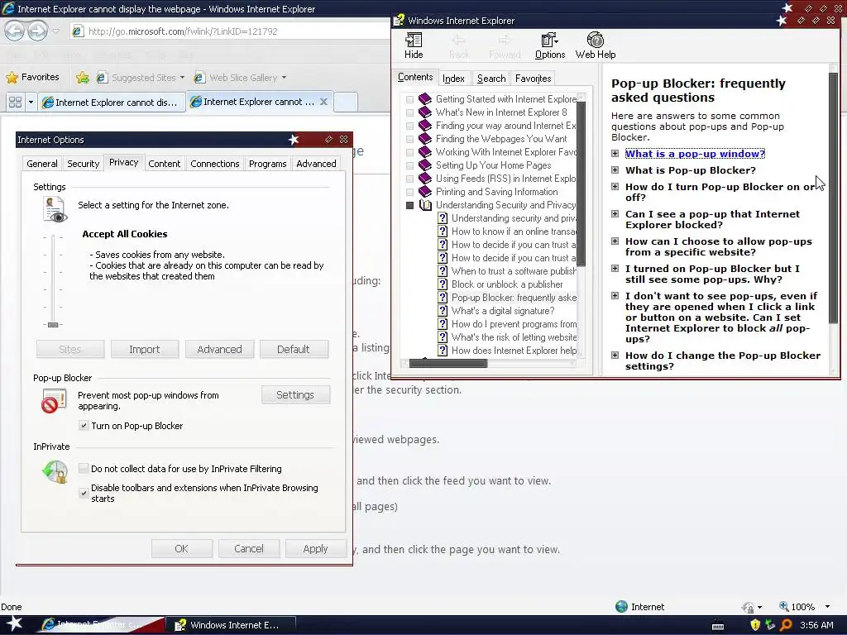The width and height of the screenshot is (847, 635).
Task: Click the Default button
Action: [294, 350]
